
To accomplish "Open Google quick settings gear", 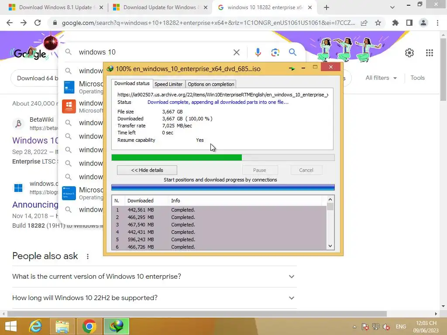I will click(409, 53).
